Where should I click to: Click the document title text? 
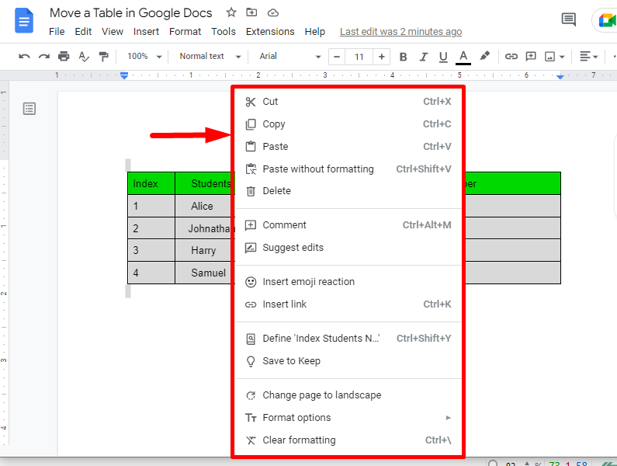coord(130,13)
